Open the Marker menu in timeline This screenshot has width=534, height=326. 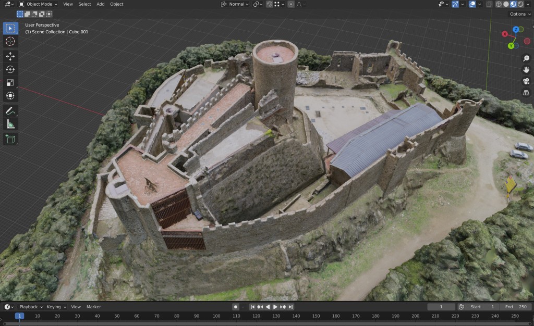point(94,307)
